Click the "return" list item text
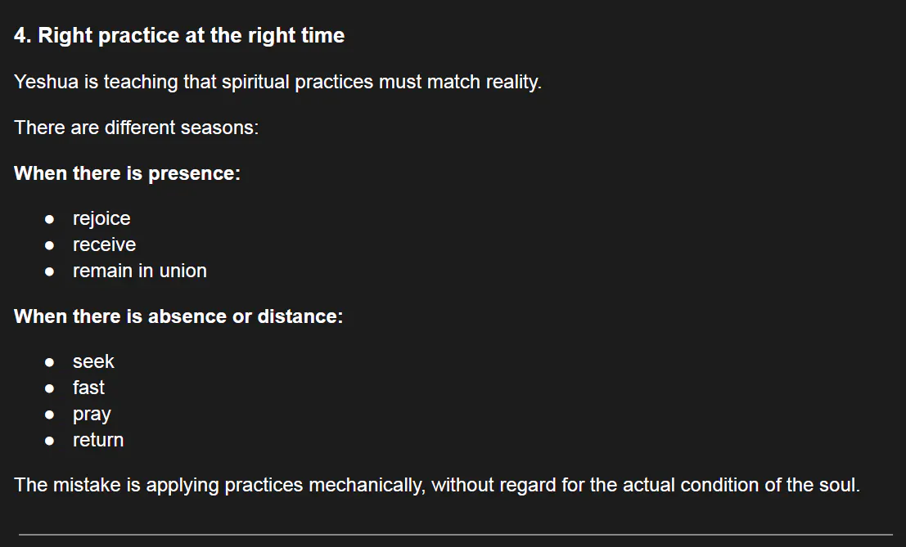The width and height of the screenshot is (906, 547). point(98,440)
